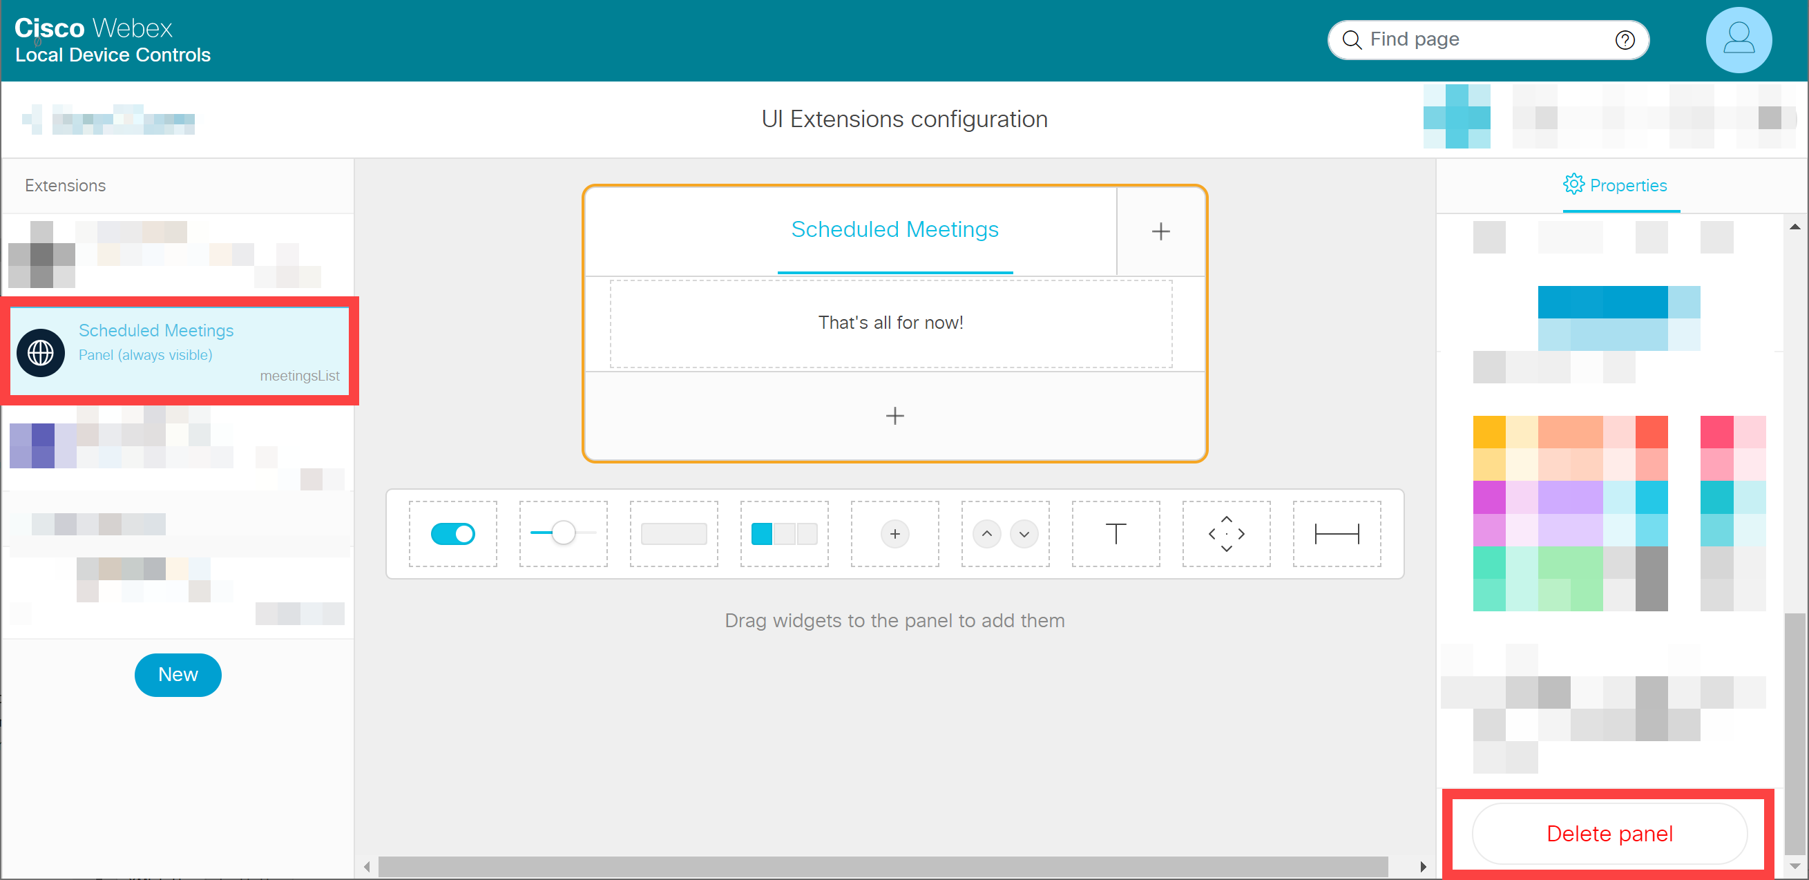This screenshot has height=880, width=1809.
Task: Open the user profile avatar
Action: tap(1738, 40)
